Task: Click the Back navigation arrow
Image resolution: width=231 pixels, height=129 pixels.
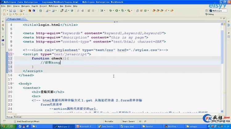Action: point(21,14)
